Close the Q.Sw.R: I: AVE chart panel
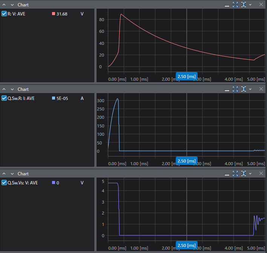This screenshot has width=267, height=253. point(261,89)
